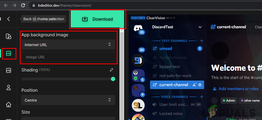The height and width of the screenshot is (120, 262).
Task: Add a channel under VOICE CHANNELS
Action: (x=202, y=97)
